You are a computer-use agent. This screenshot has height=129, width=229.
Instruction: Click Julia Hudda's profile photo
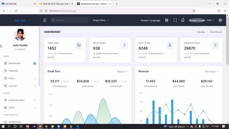(20, 35)
